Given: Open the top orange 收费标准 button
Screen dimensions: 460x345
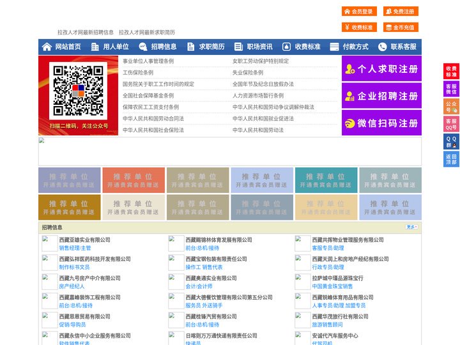Looking at the screenshot, I should coord(359,27).
